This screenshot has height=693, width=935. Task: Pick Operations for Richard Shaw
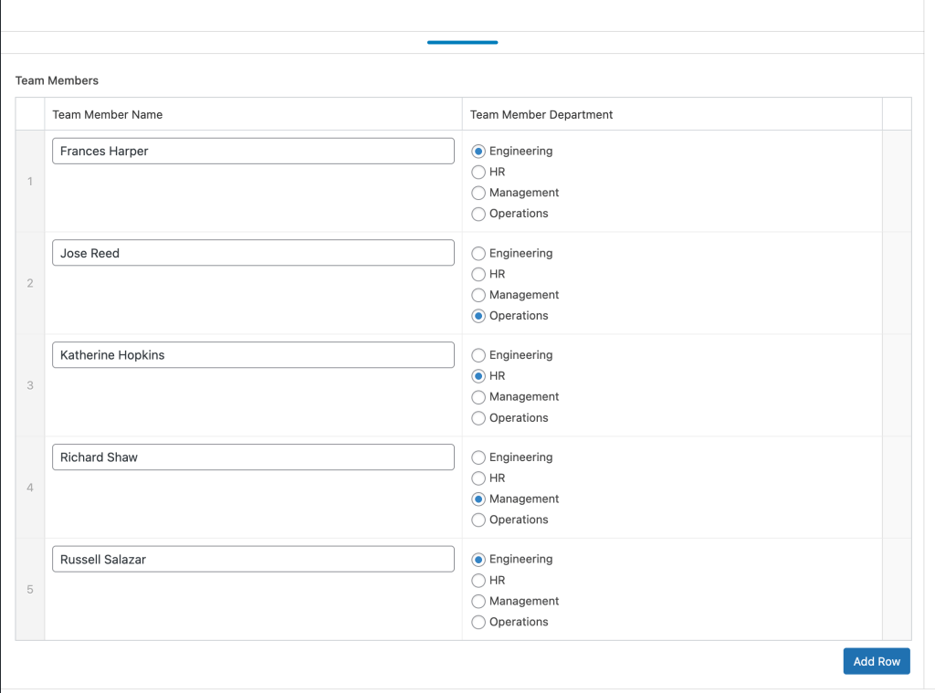(478, 520)
